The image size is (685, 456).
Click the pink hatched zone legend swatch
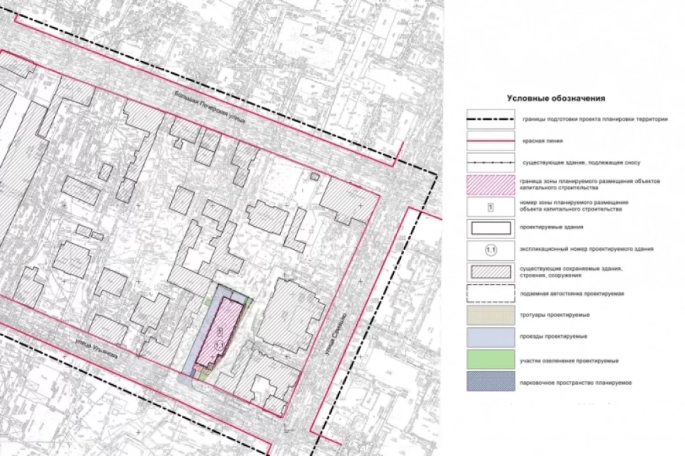tap(490, 184)
